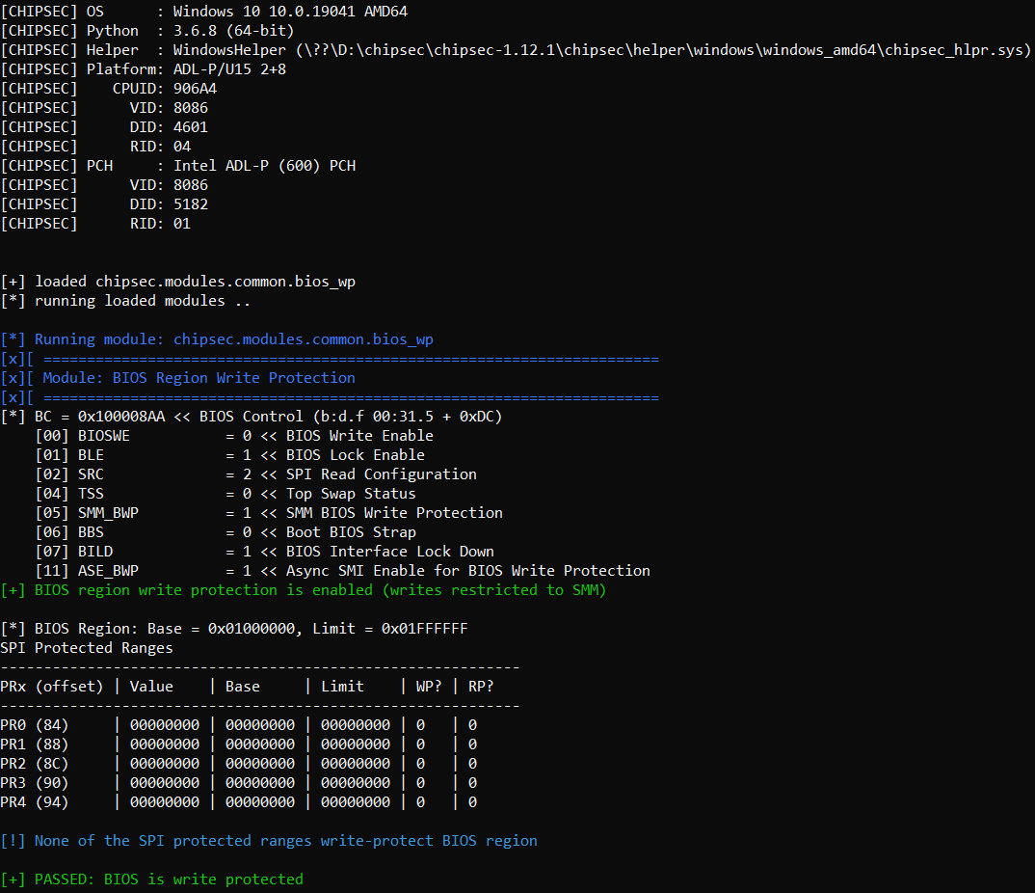
Task: Click the BIOSWE BIOS Write Enable row
Action: (234, 436)
